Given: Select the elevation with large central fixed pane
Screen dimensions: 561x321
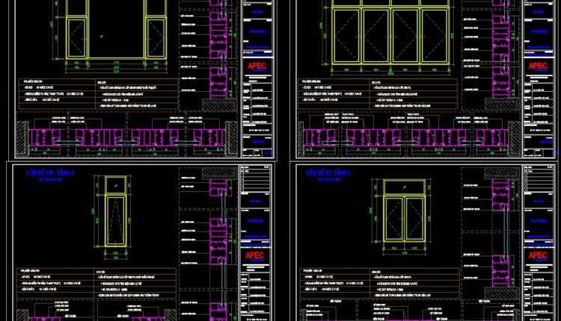Looking at the screenshot, I should (116, 29).
